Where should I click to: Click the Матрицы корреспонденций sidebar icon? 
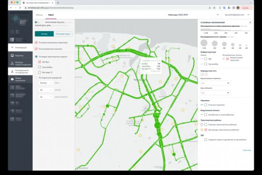point(12,63)
